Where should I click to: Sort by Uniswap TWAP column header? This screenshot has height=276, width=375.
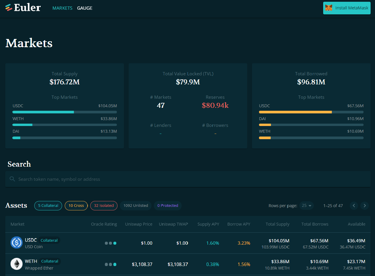173,224
